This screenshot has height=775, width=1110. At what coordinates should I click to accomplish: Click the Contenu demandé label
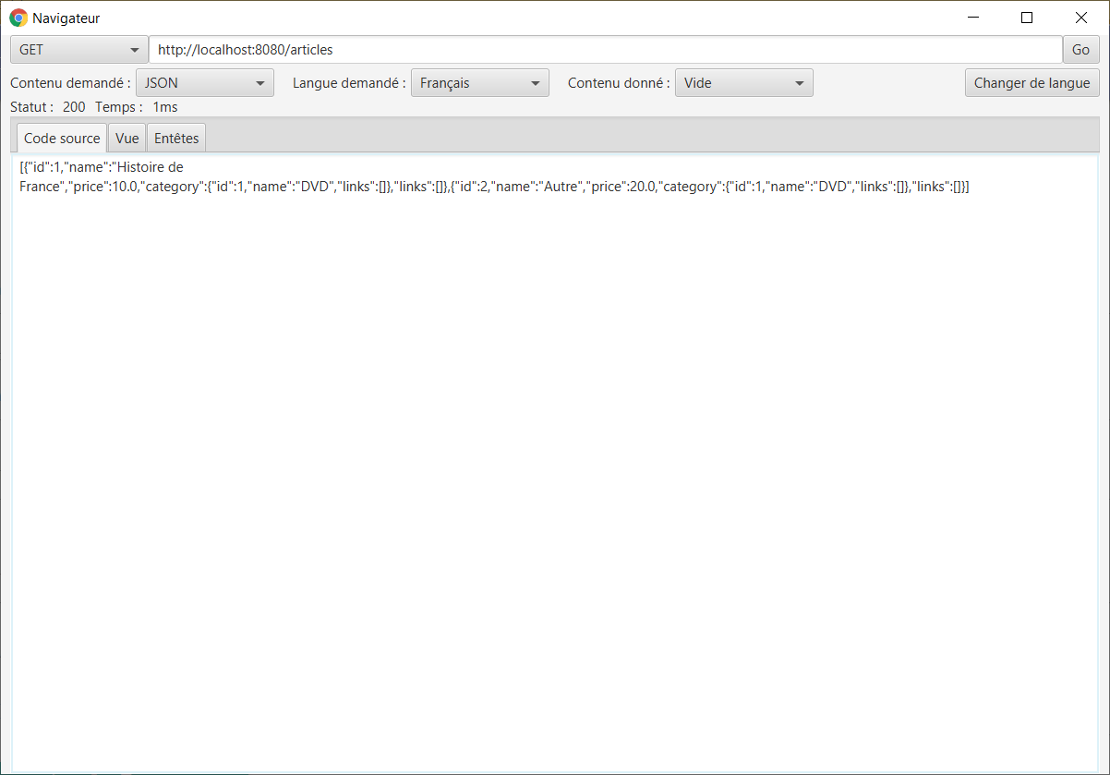click(x=70, y=83)
